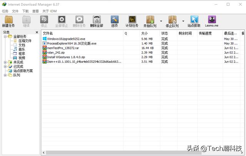This screenshot has height=156, width=246.
Task: Click the 新建任务 (New Task) toolbar icon
Action: click(8, 21)
